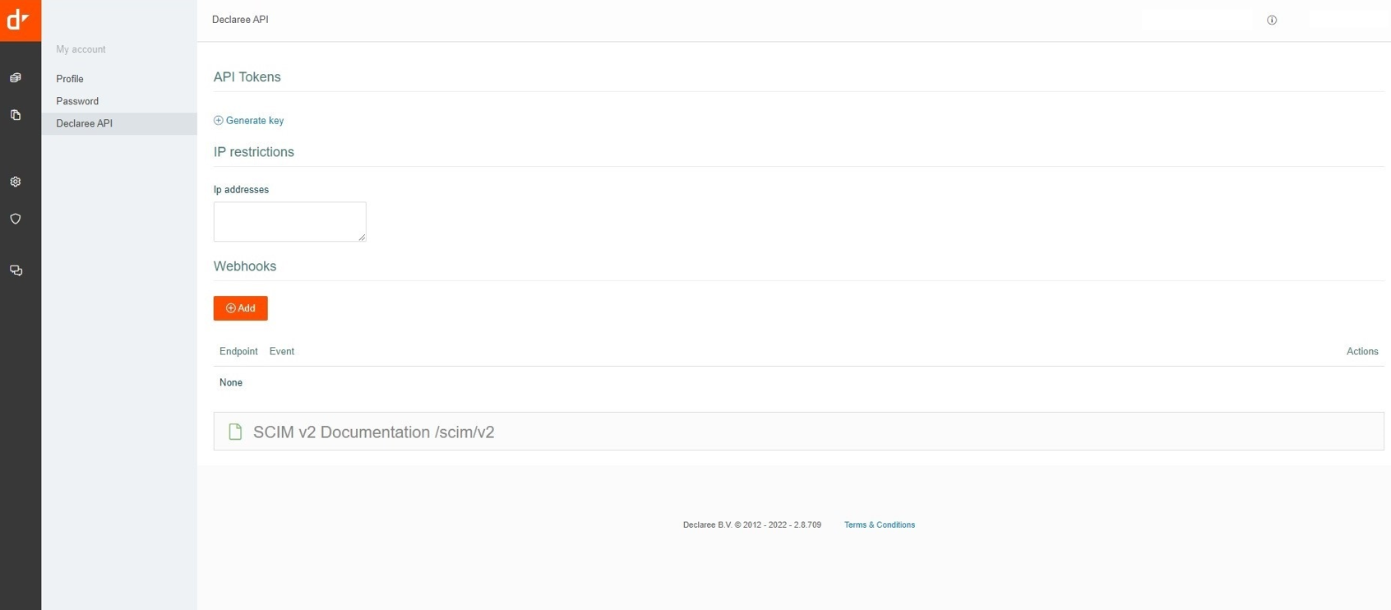1391x610 pixels.
Task: Open the coins expenses icon in sidebar
Action: 16,78
